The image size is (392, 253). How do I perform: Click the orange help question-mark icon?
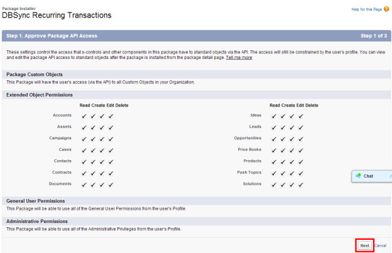click(x=386, y=9)
